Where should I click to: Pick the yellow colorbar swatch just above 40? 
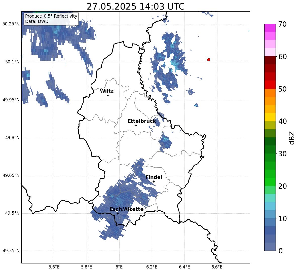click(270, 117)
